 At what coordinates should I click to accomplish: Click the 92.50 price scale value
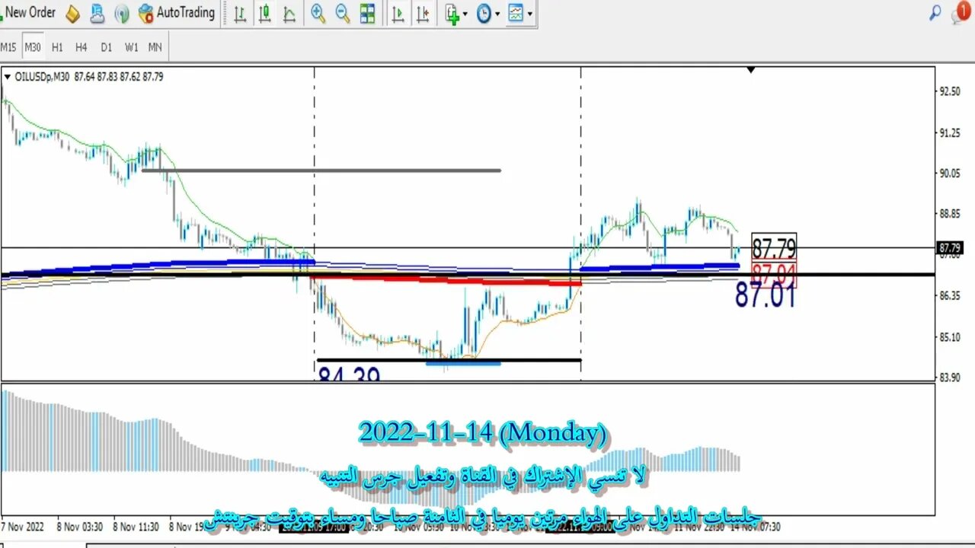(950, 91)
